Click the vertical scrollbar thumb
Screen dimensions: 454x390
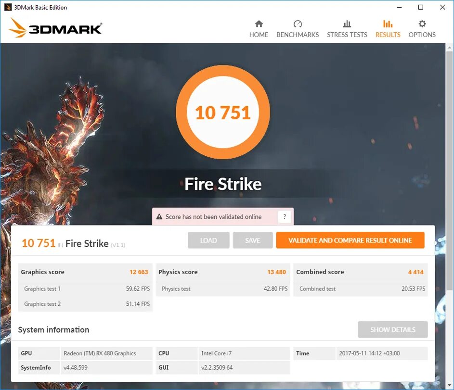pos(449,171)
